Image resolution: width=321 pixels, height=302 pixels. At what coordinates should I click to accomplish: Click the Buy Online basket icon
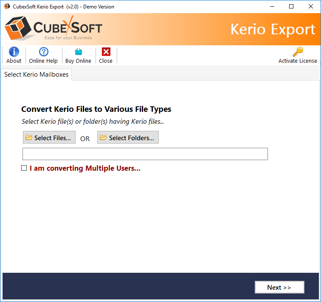click(78, 52)
